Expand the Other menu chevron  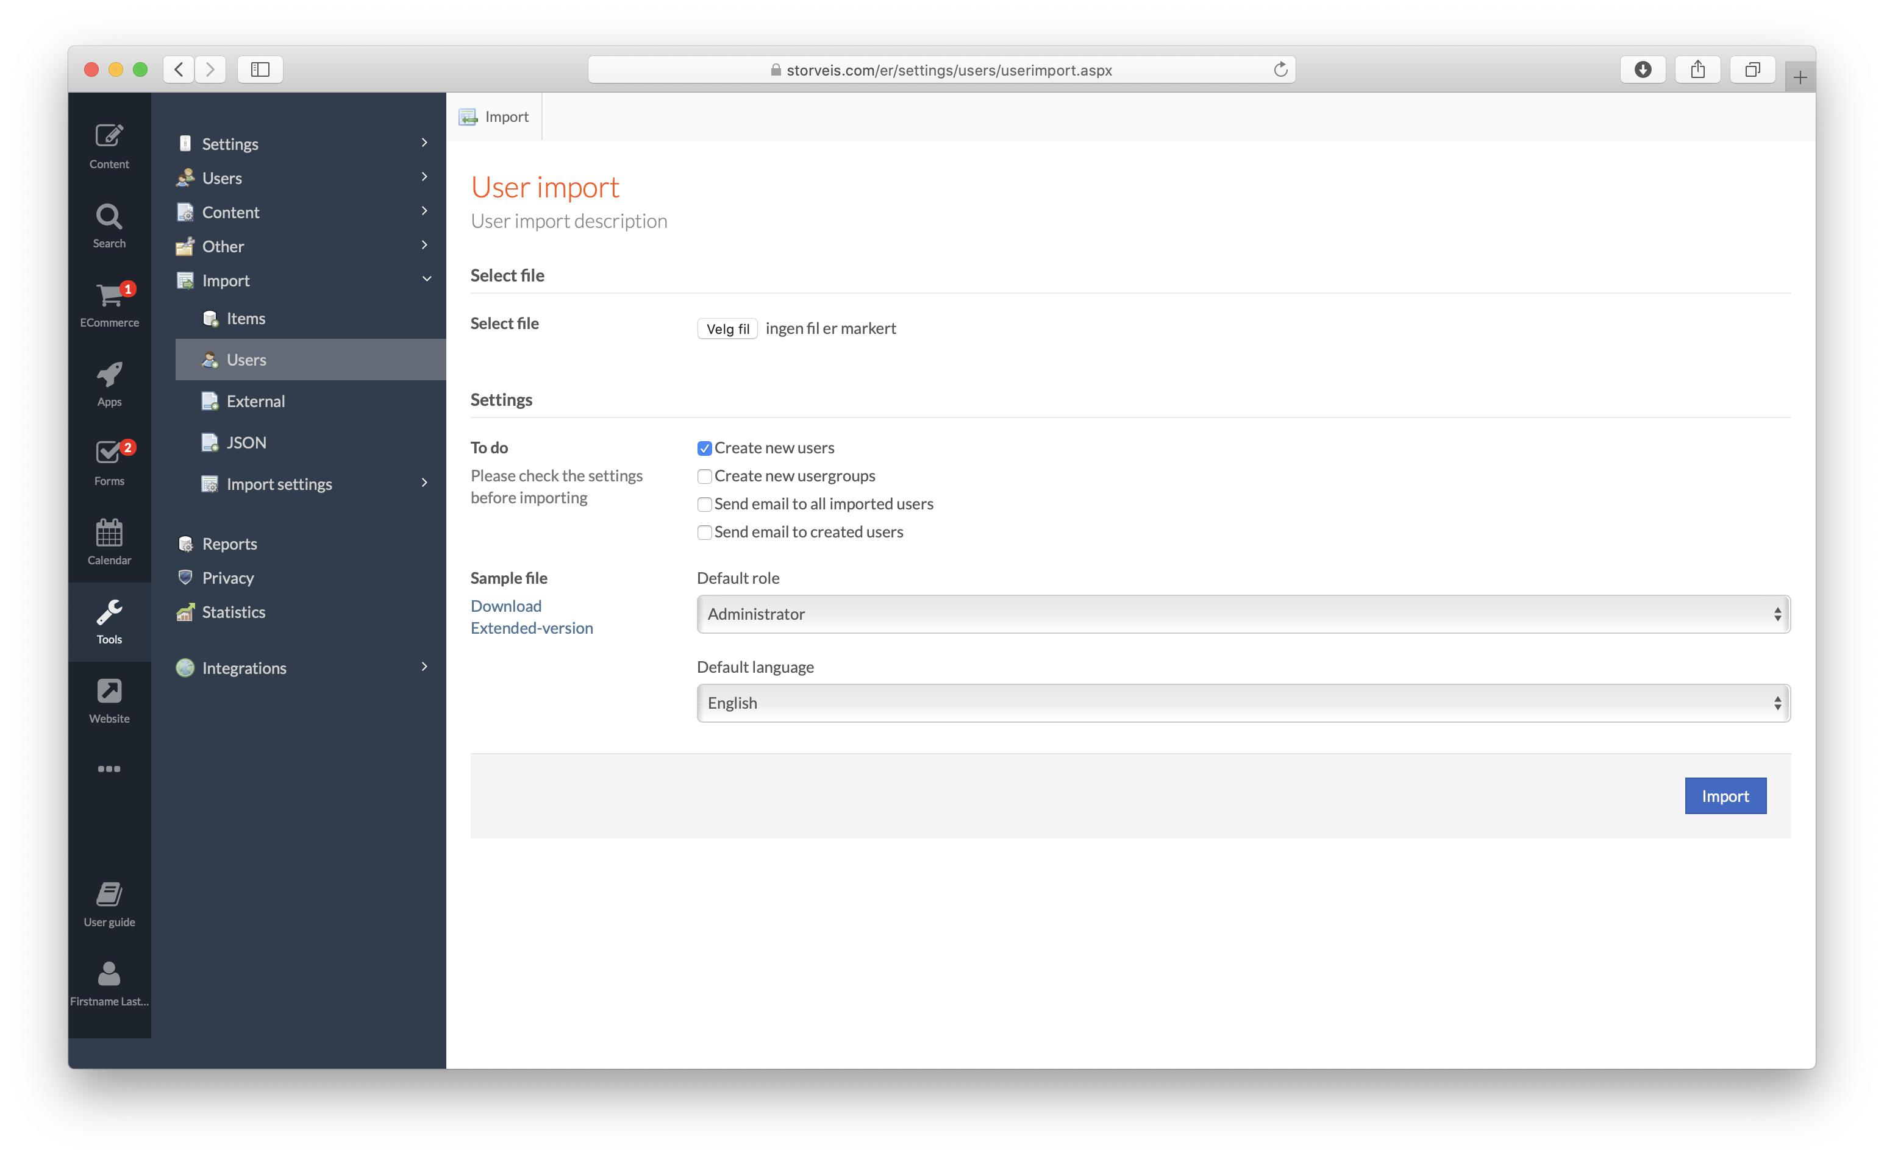[424, 246]
